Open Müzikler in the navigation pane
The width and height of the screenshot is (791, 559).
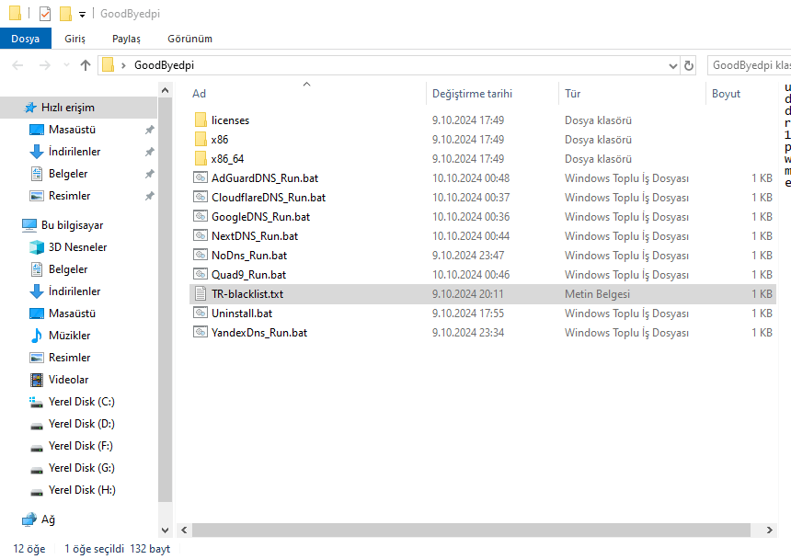pyautogui.click(x=69, y=336)
